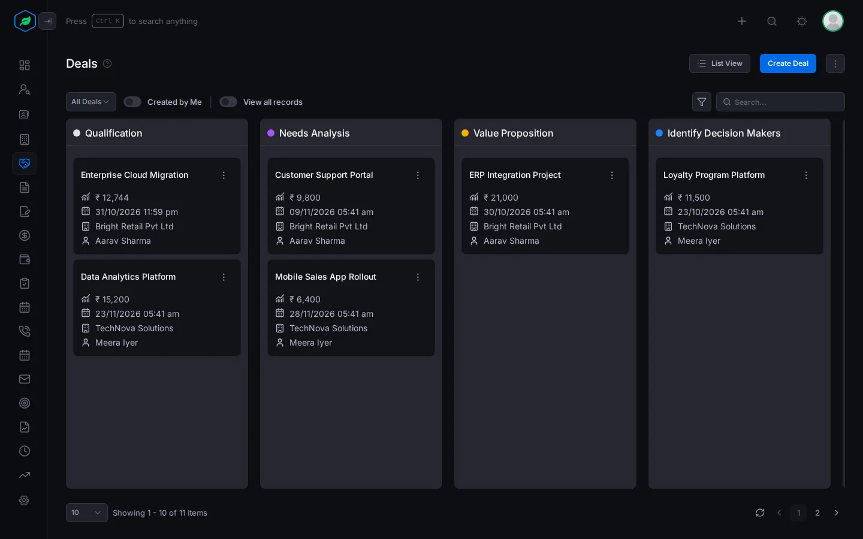Expand the sidebar with the arrow button
863x539 pixels.
point(47,21)
